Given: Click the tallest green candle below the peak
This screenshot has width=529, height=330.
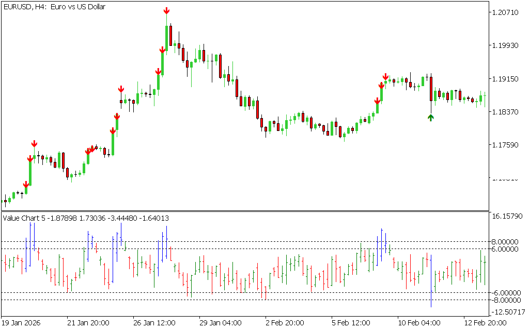Looking at the screenshot, I should pos(166,37).
